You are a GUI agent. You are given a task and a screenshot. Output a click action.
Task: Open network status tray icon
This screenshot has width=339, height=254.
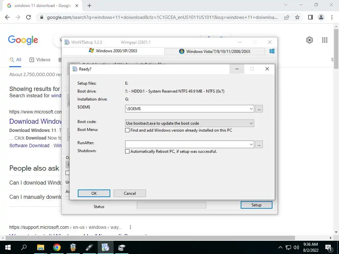tap(288, 247)
